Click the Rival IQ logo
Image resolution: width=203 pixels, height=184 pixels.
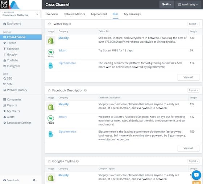pyautogui.click(x=4, y=4)
